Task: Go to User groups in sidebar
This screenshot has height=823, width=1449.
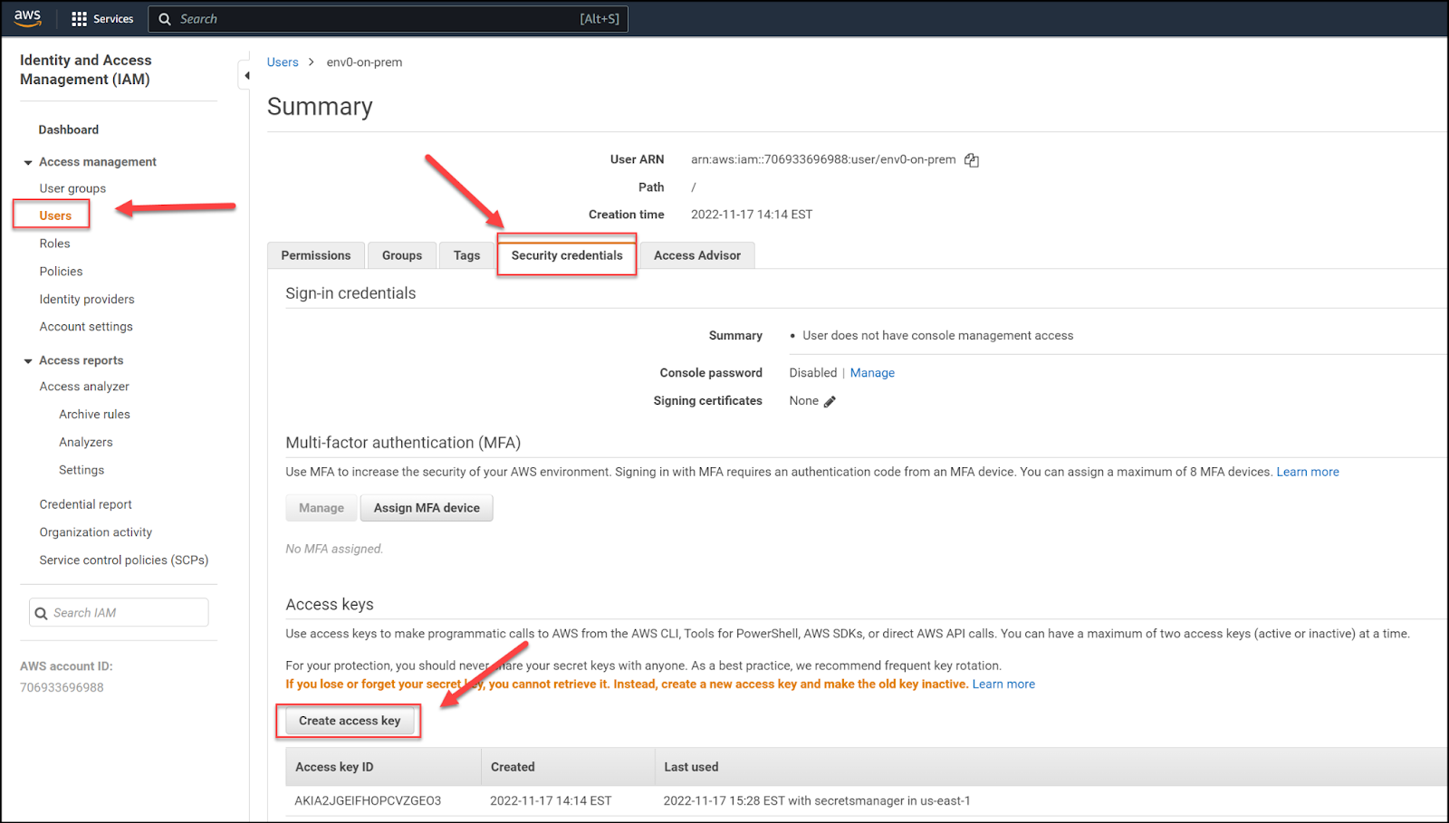Action: pos(72,188)
